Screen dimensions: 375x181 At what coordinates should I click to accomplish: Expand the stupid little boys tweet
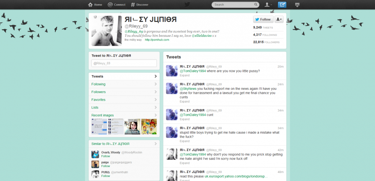pyautogui.click(x=185, y=141)
